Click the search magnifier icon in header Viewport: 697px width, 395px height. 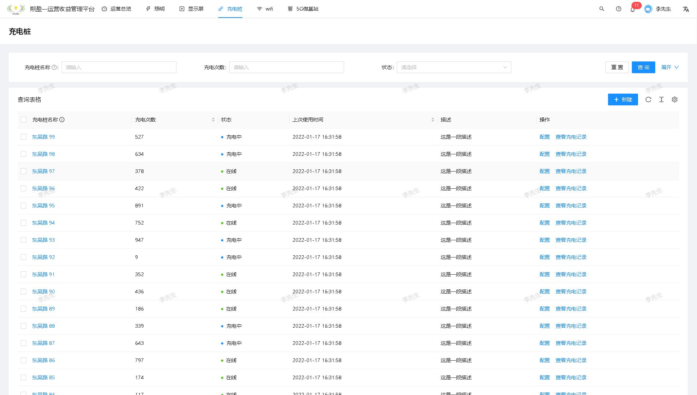tap(601, 9)
